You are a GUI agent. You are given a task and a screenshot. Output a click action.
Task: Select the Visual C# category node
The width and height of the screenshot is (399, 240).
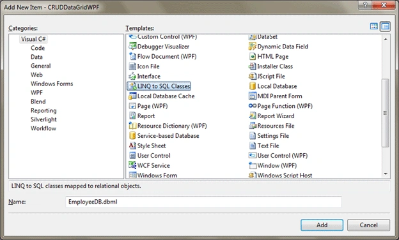click(x=33, y=39)
